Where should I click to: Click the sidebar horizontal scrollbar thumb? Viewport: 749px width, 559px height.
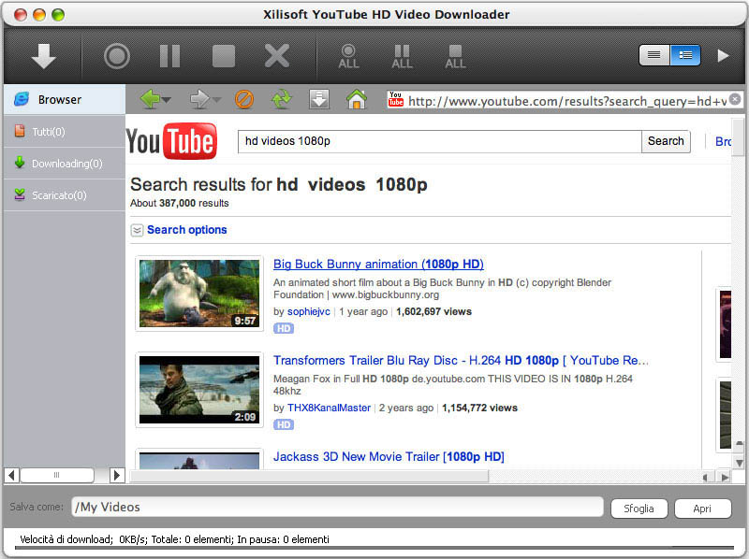[x=57, y=475]
